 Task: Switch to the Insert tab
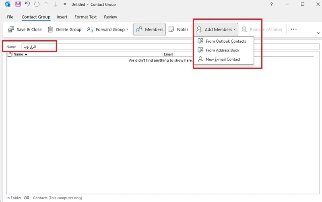62,17
